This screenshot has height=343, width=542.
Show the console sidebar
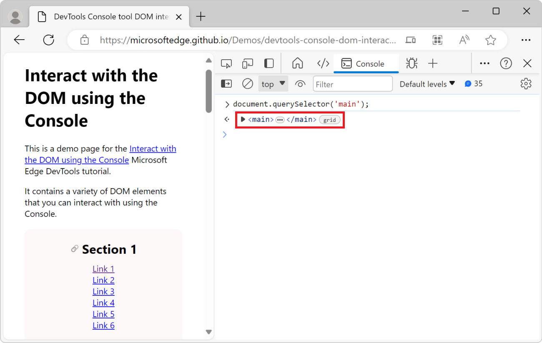tap(226, 83)
